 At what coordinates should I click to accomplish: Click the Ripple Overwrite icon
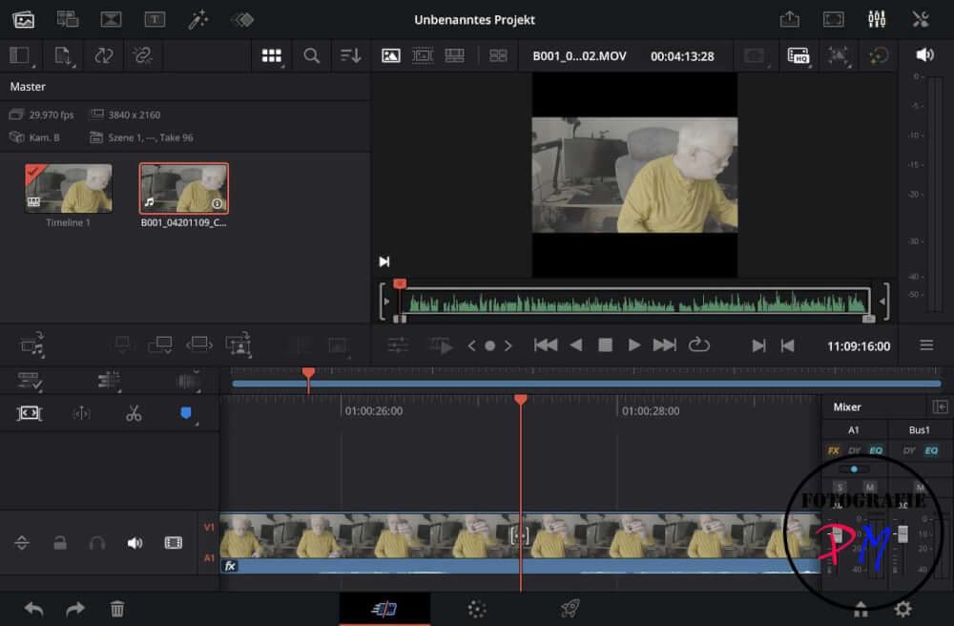click(199, 344)
